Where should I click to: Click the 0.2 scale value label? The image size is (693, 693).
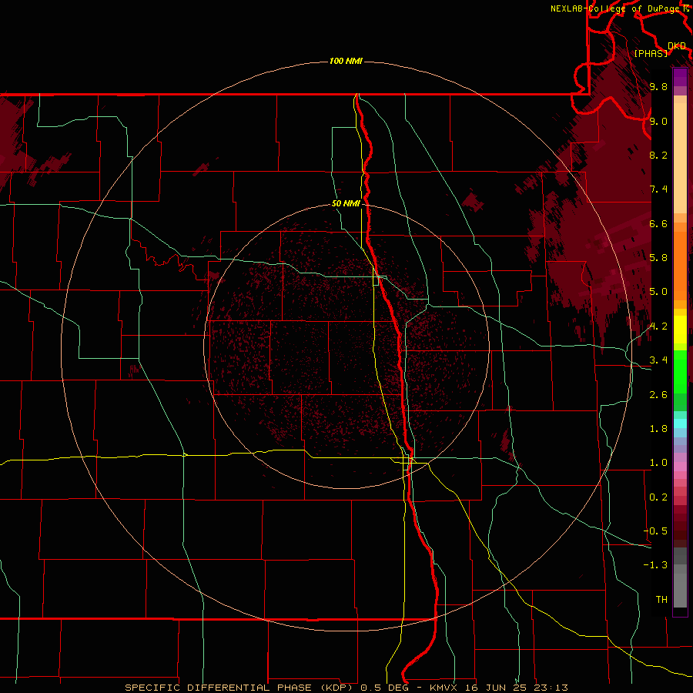[658, 497]
